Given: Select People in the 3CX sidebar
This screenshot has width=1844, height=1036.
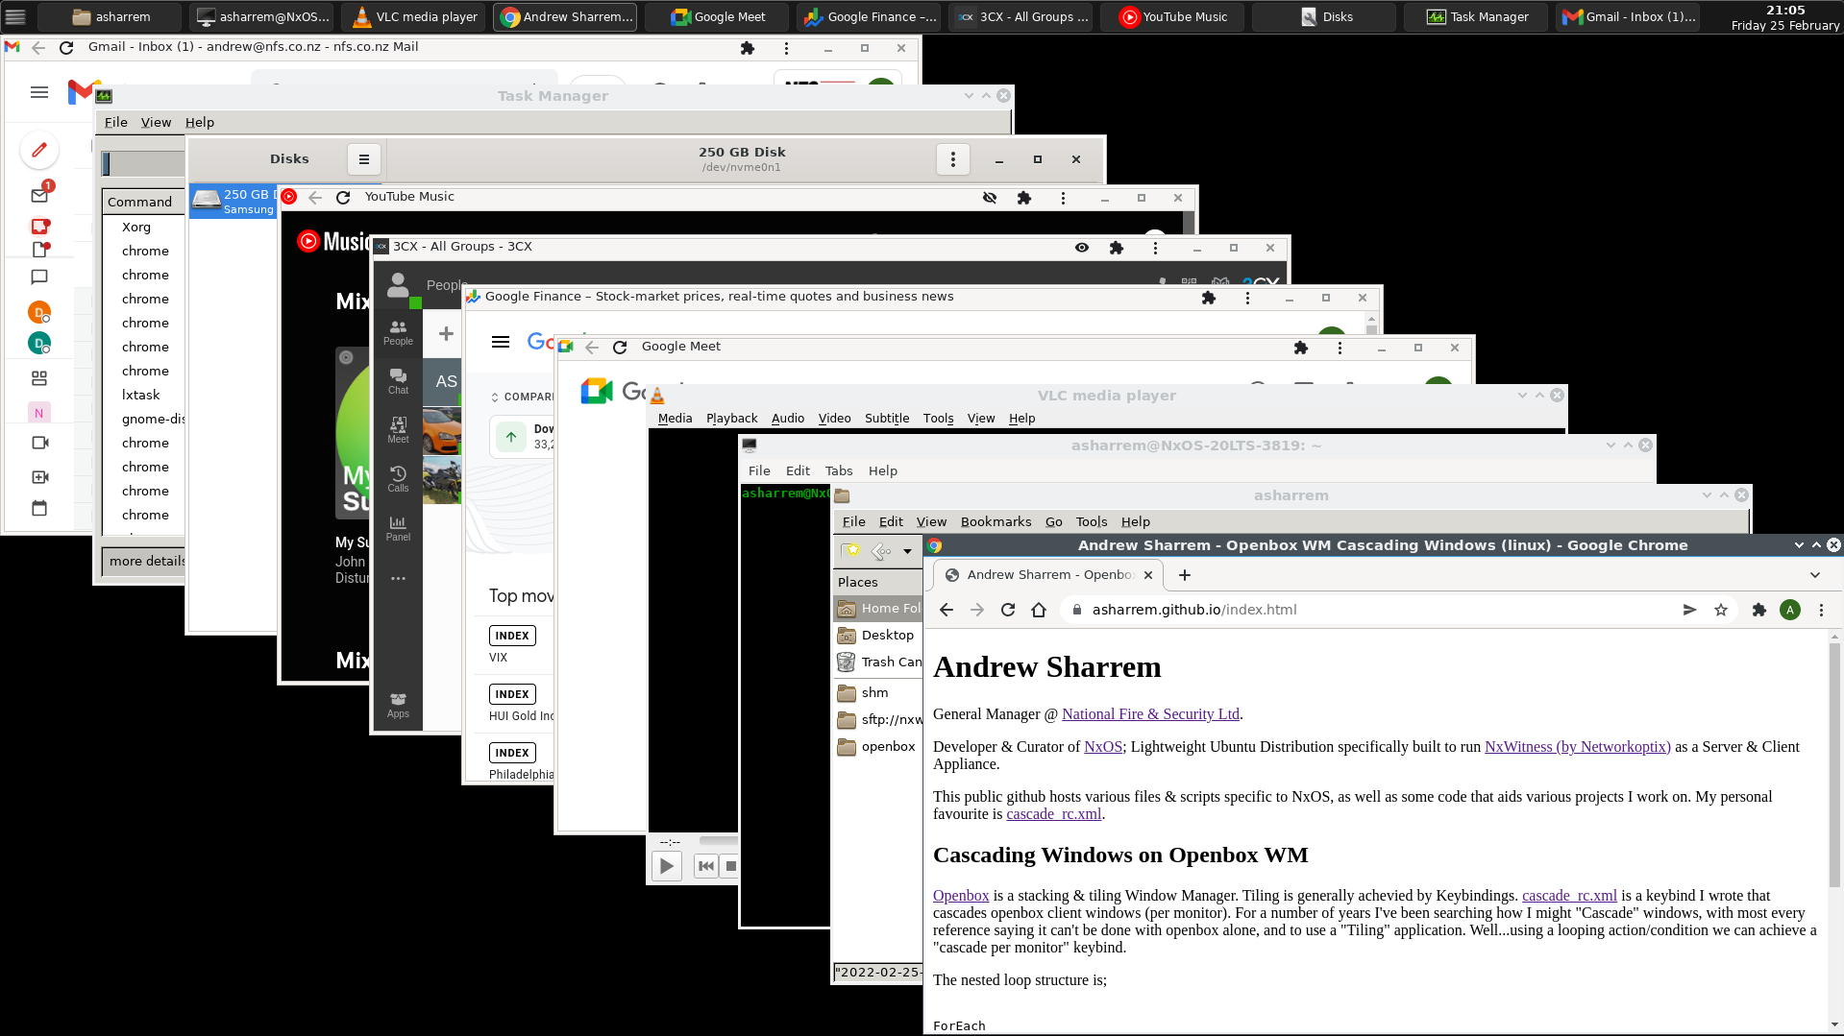Looking at the screenshot, I should [x=398, y=332].
